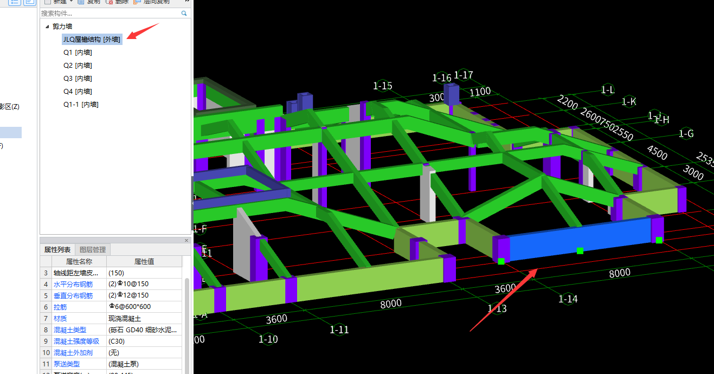Click the 1-13 axis hexagon marker
The height and width of the screenshot is (374, 714).
497,308
